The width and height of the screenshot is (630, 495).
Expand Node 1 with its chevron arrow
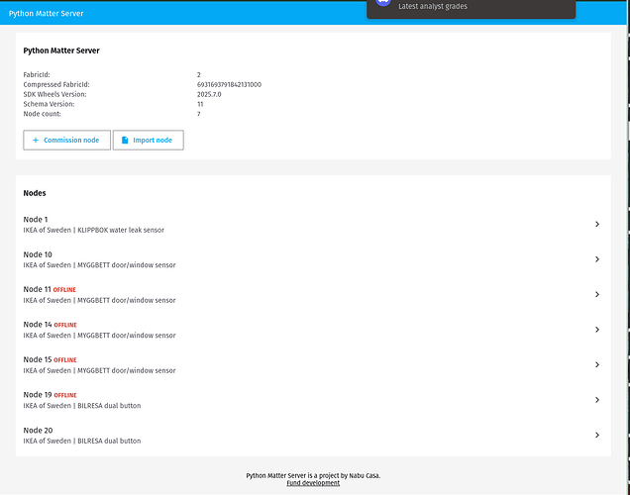tap(597, 224)
